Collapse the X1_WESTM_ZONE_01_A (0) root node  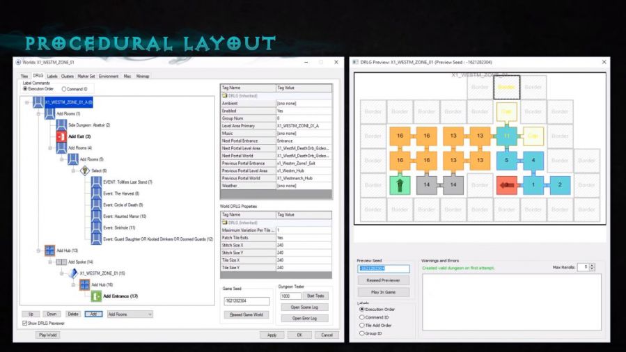tap(26, 102)
